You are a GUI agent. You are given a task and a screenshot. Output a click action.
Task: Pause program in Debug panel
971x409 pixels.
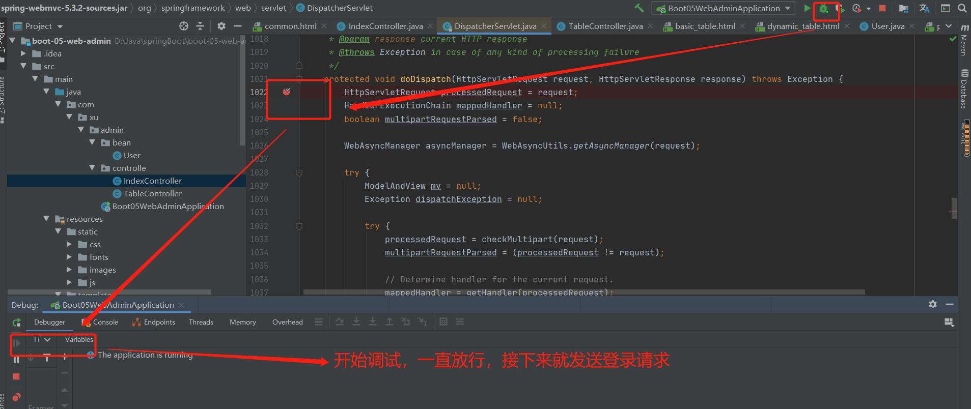(x=16, y=360)
